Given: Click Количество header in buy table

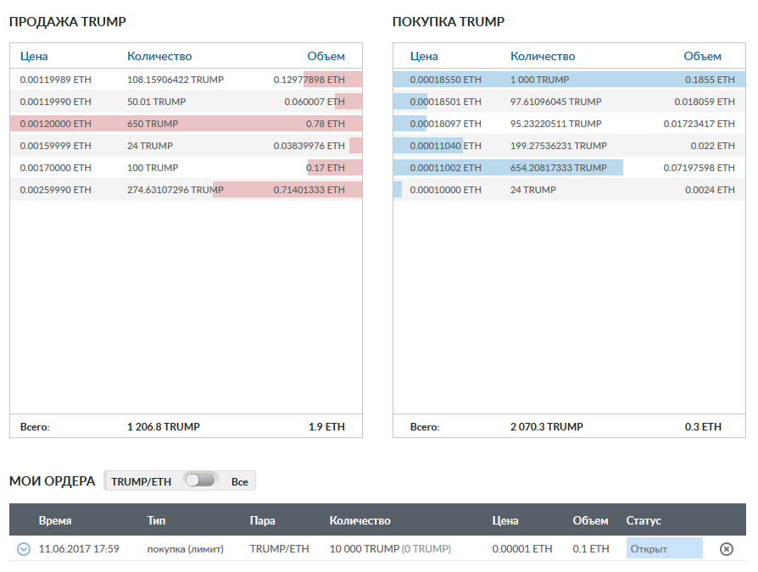Looking at the screenshot, I should 543,56.
